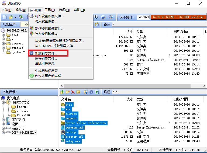Click the blue info toolbar icon
Screen dimensions: 207x153
(x=96, y=17)
